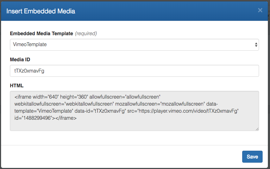Open the Embedded Media Template dropdown

134,45
